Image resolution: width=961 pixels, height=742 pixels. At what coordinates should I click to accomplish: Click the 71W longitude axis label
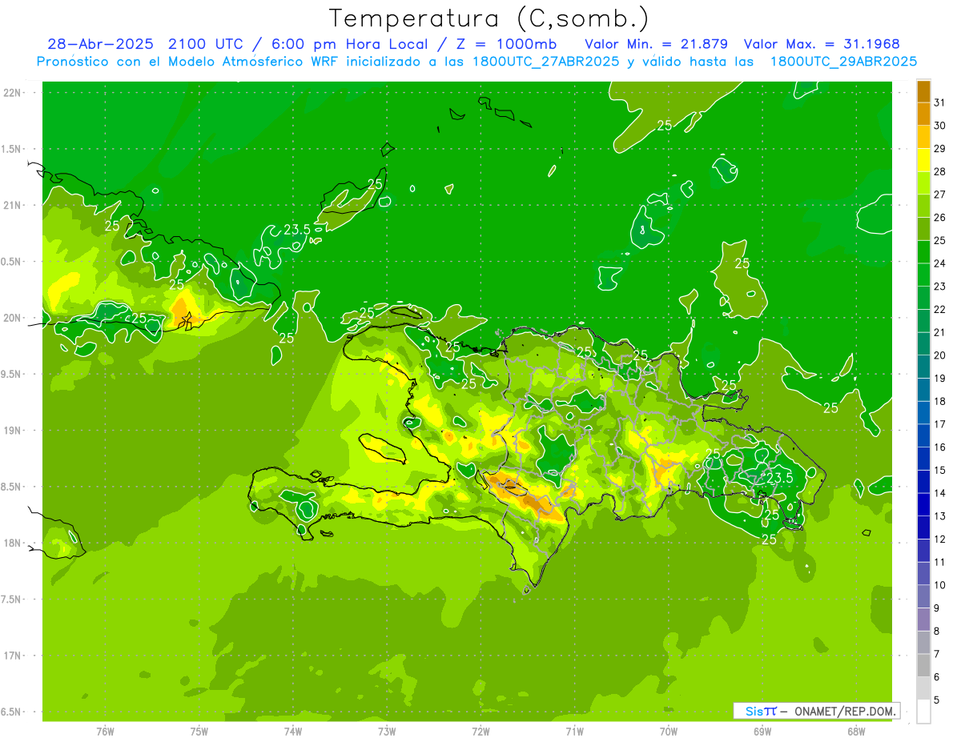point(574,731)
